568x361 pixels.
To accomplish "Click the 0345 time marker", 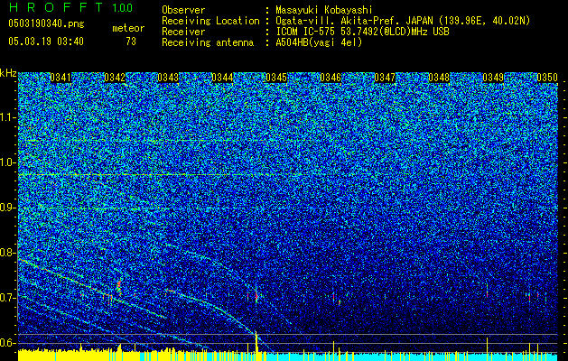I will click(276, 78).
